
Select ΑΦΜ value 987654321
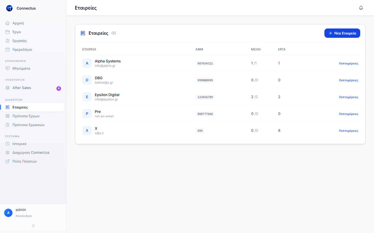(205, 63)
